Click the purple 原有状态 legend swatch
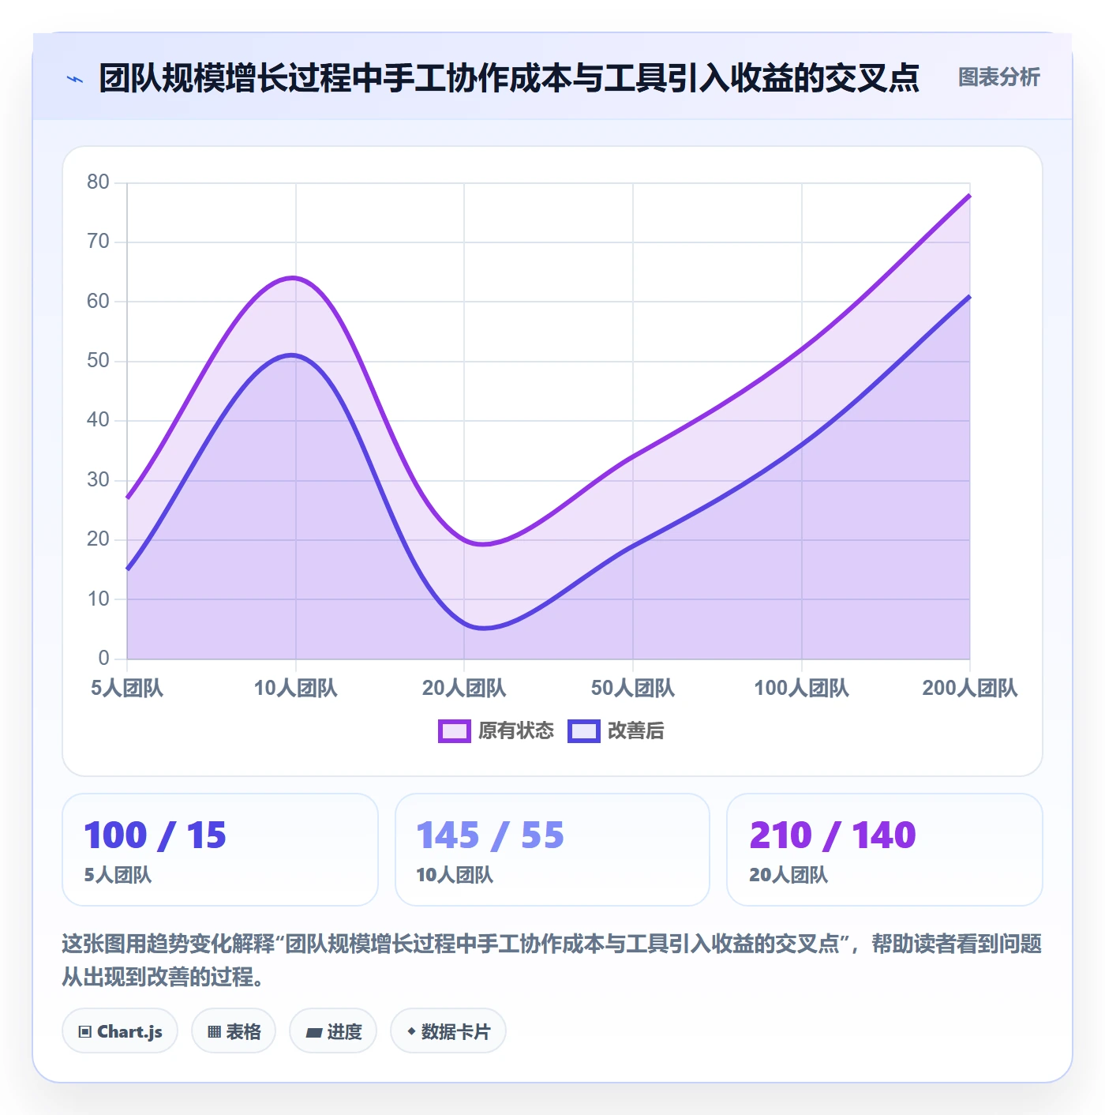 click(455, 731)
